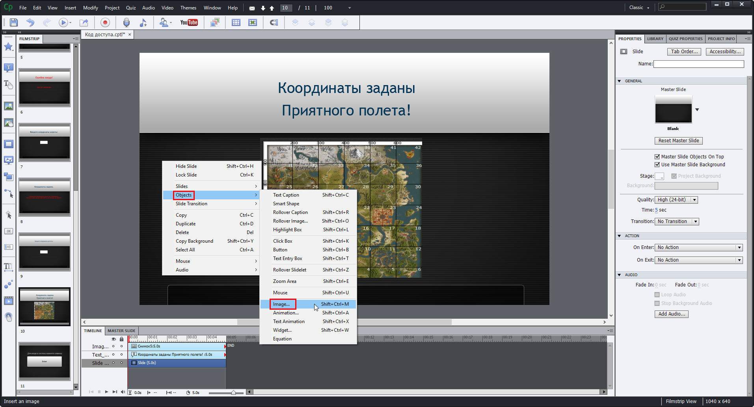This screenshot has height=407, width=754.
Task: Select slide 11 thumbnail in the Filmstrip
Action: (44, 361)
